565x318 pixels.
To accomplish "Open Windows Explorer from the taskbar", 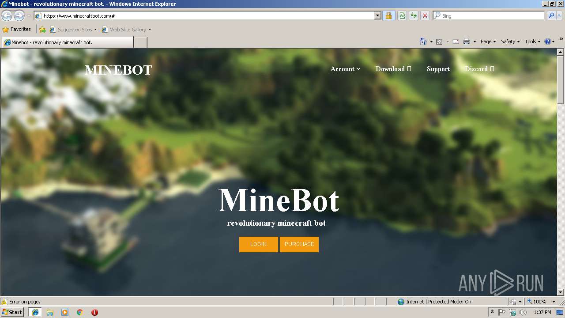I will (x=50, y=312).
